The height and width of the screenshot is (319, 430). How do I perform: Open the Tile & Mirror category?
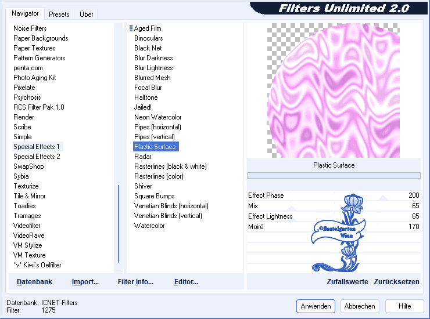[30, 196]
